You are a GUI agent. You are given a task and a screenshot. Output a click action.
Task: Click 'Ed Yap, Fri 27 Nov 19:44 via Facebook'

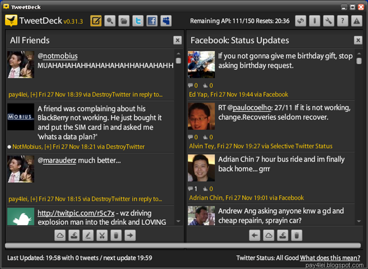[239, 94]
